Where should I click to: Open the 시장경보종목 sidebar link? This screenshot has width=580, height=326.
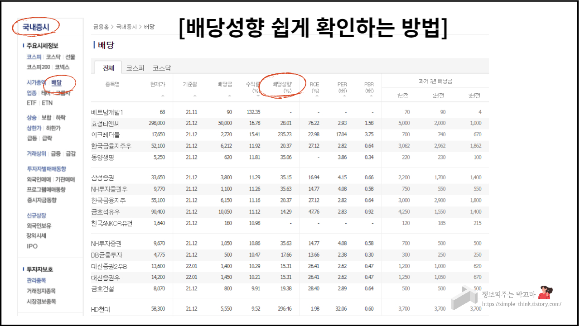(x=41, y=302)
